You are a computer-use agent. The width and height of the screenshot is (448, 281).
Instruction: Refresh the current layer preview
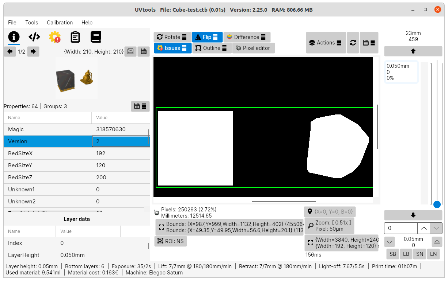click(353, 43)
